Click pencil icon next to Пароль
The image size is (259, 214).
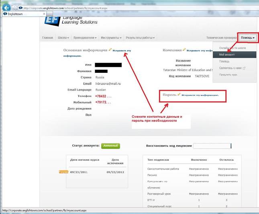click(x=179, y=94)
